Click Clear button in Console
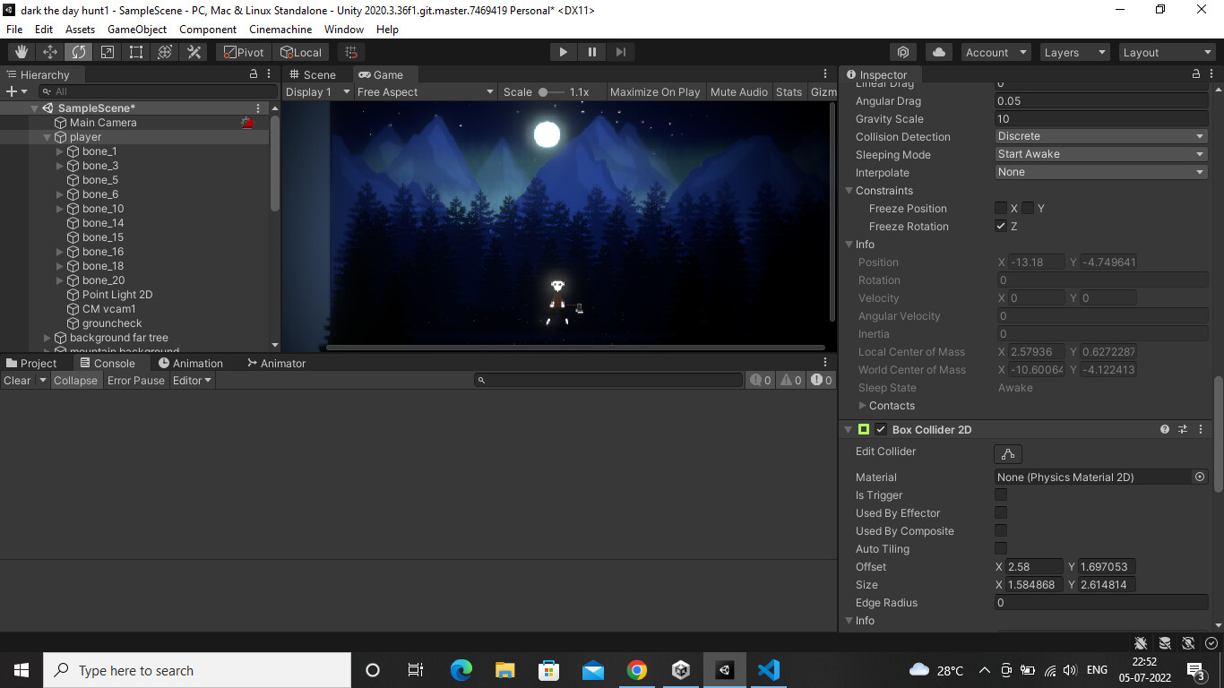The width and height of the screenshot is (1224, 688). [x=17, y=380]
